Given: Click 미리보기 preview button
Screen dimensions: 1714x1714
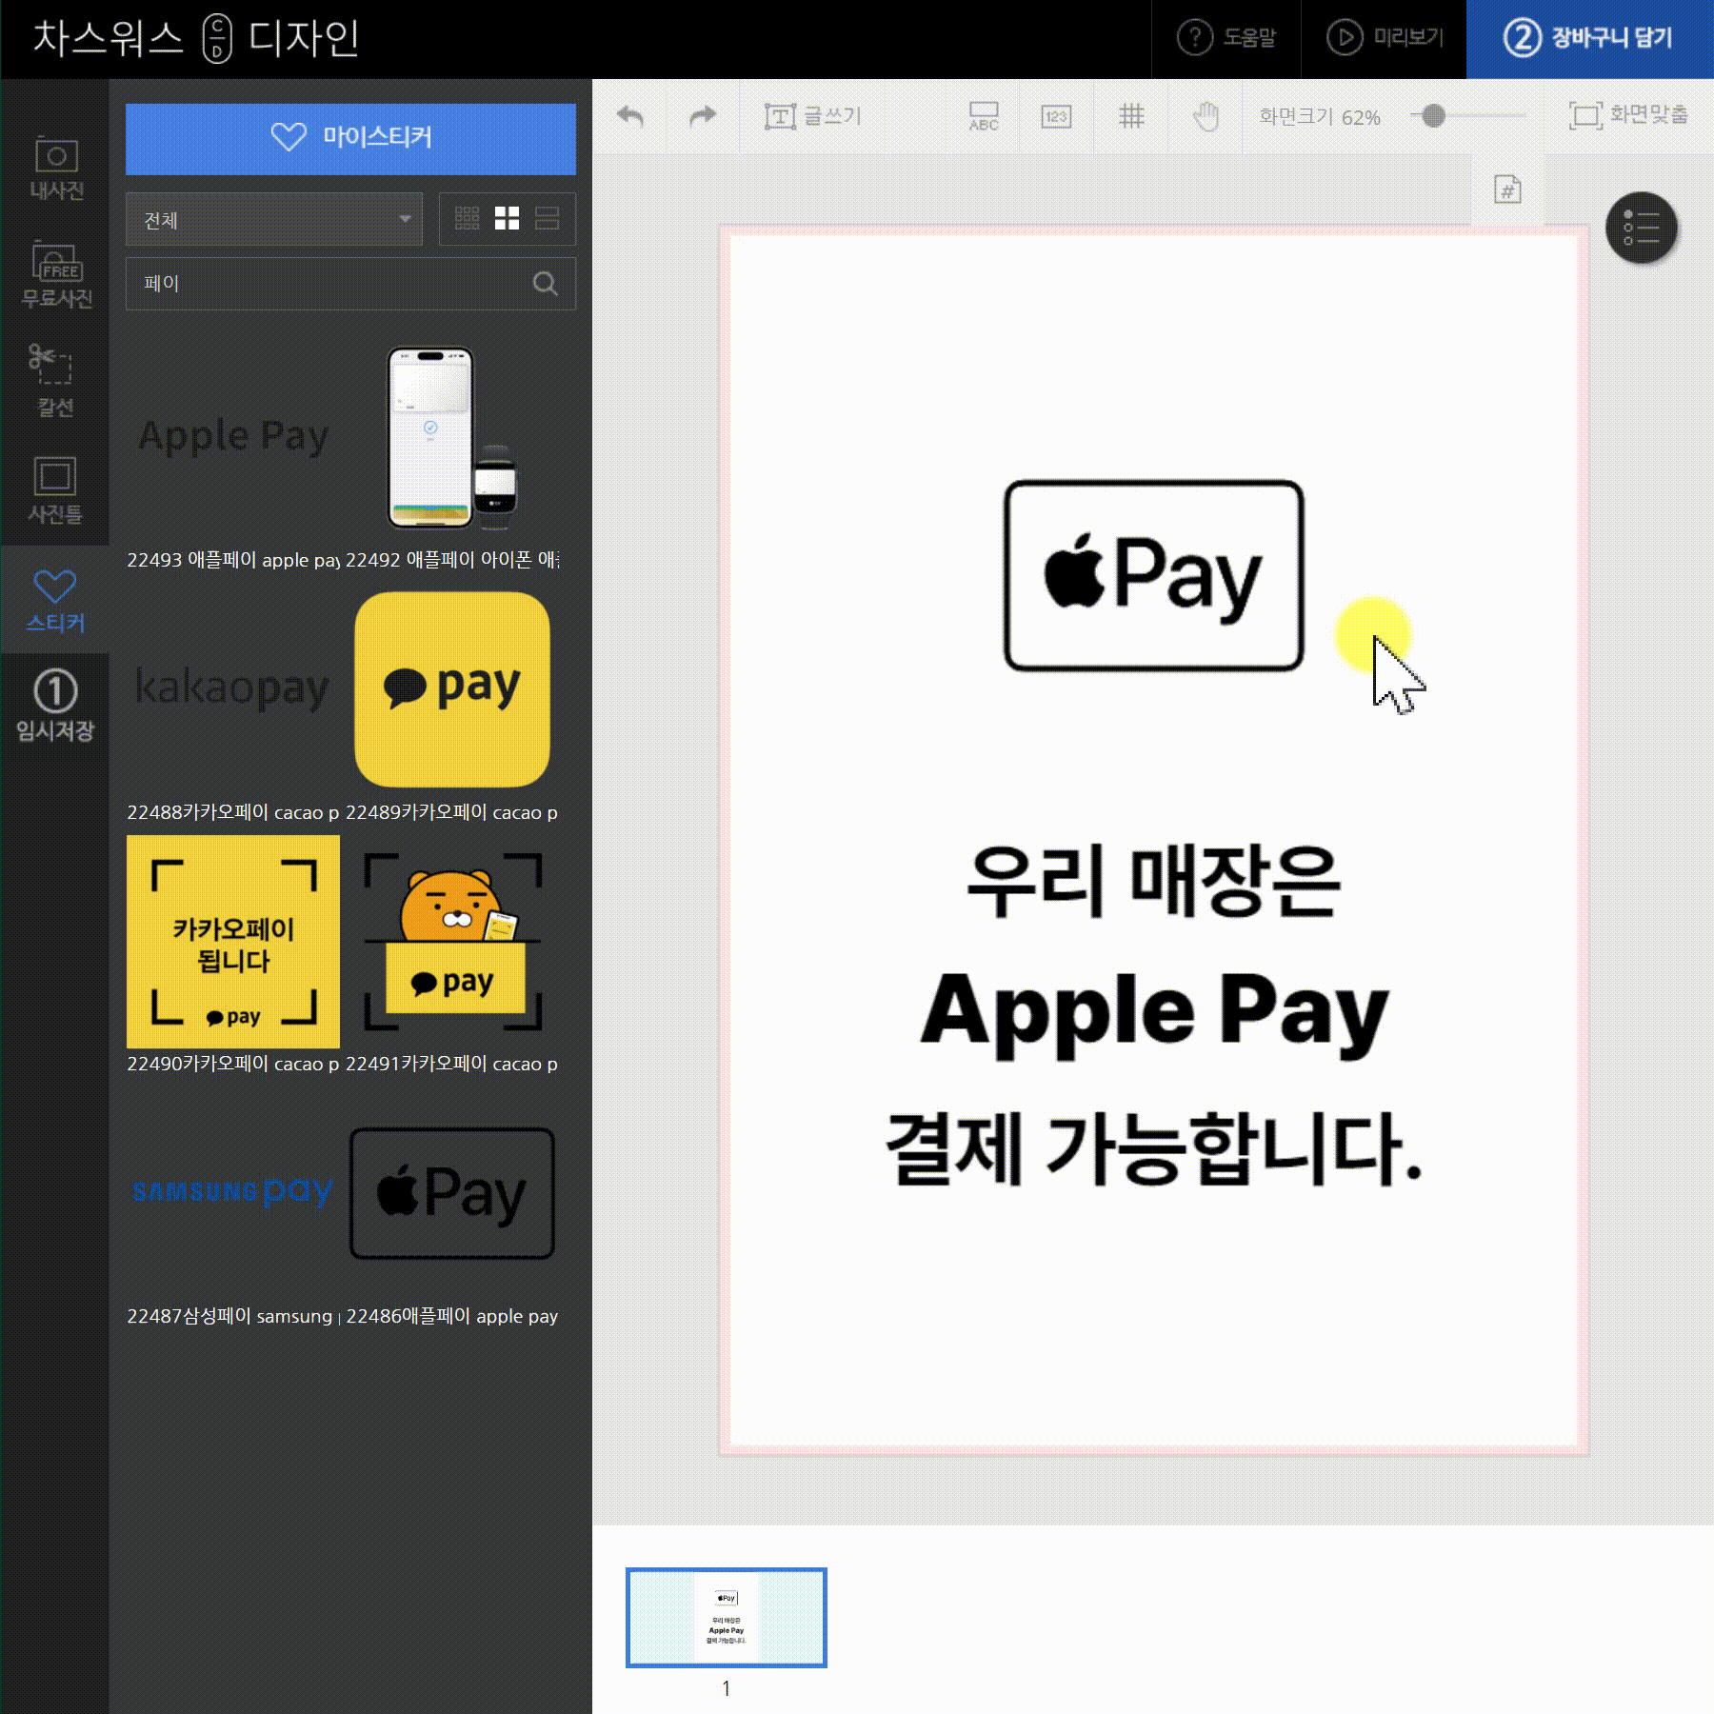Looking at the screenshot, I should point(1385,38).
